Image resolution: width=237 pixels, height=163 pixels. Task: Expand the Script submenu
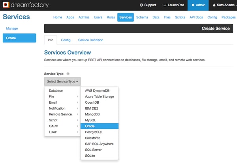coord(62,120)
